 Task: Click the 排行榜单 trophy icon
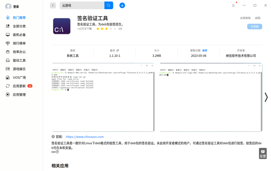pos(8,43)
